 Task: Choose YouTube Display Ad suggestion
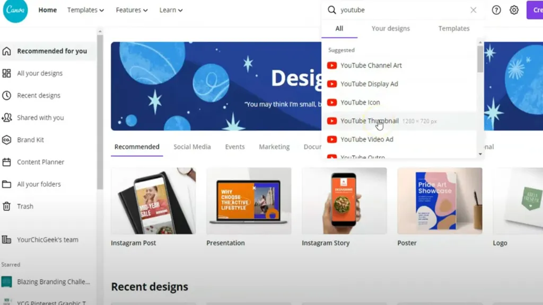(399, 84)
